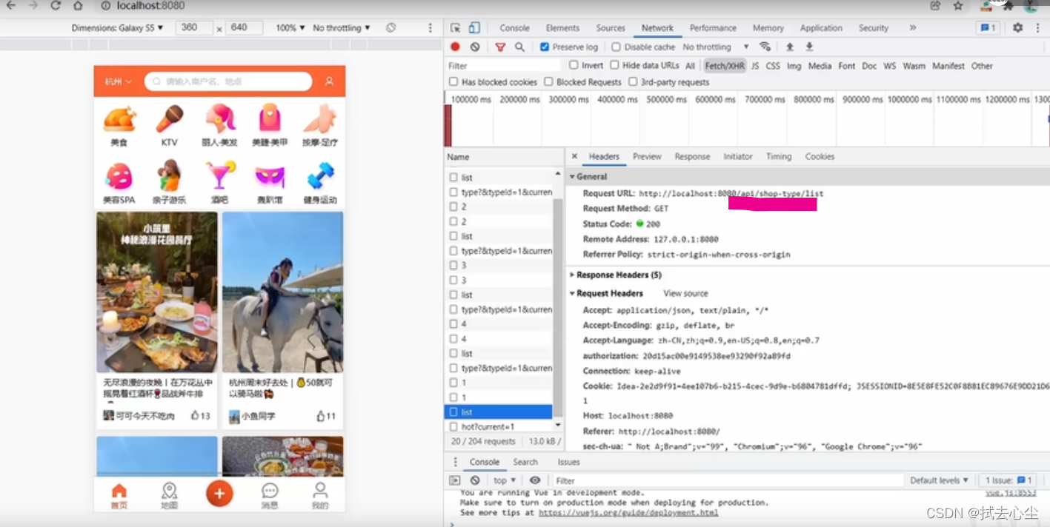Clear console icon in drawer
Viewport: 1050px width, 527px height.
coord(475,480)
